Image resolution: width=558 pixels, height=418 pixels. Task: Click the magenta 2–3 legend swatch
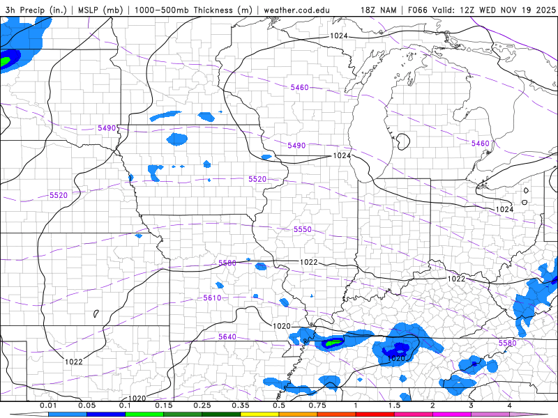[452, 415]
